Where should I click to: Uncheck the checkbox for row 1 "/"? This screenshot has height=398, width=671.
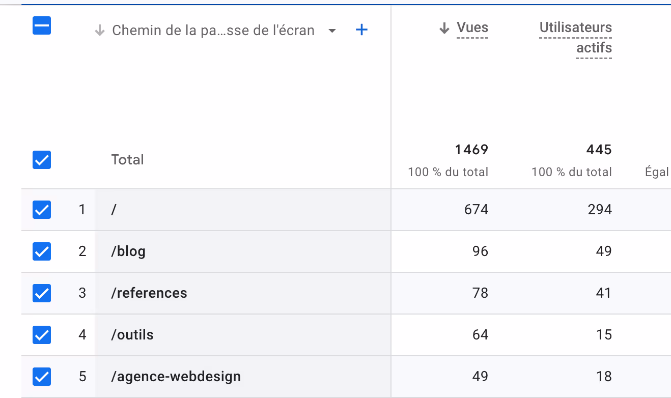tap(42, 210)
